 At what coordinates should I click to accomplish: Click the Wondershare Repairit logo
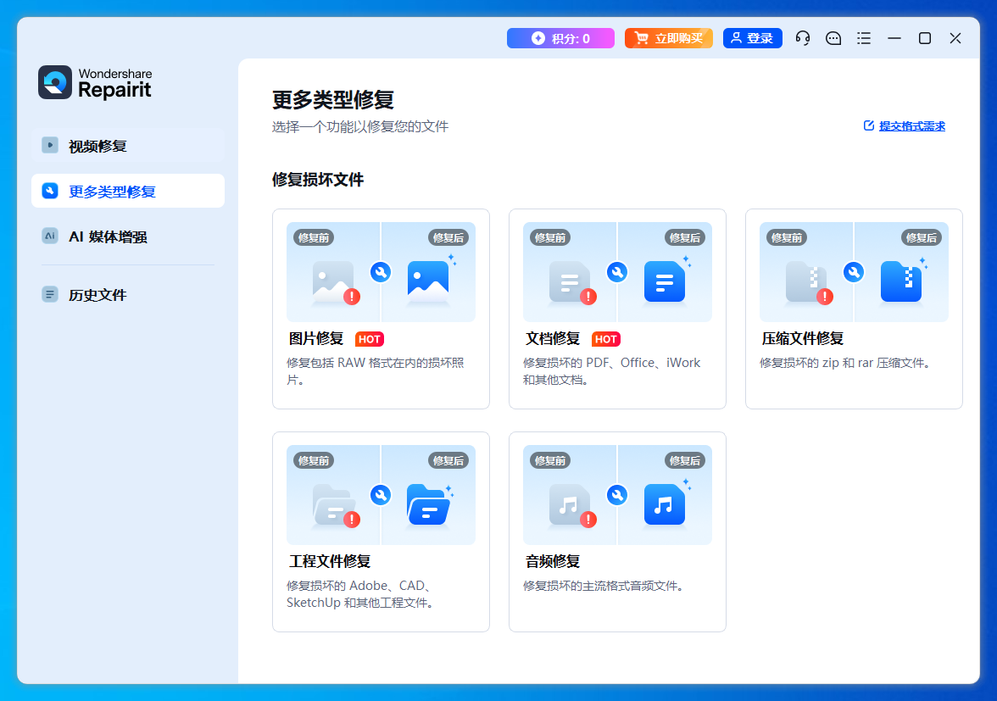tap(94, 82)
